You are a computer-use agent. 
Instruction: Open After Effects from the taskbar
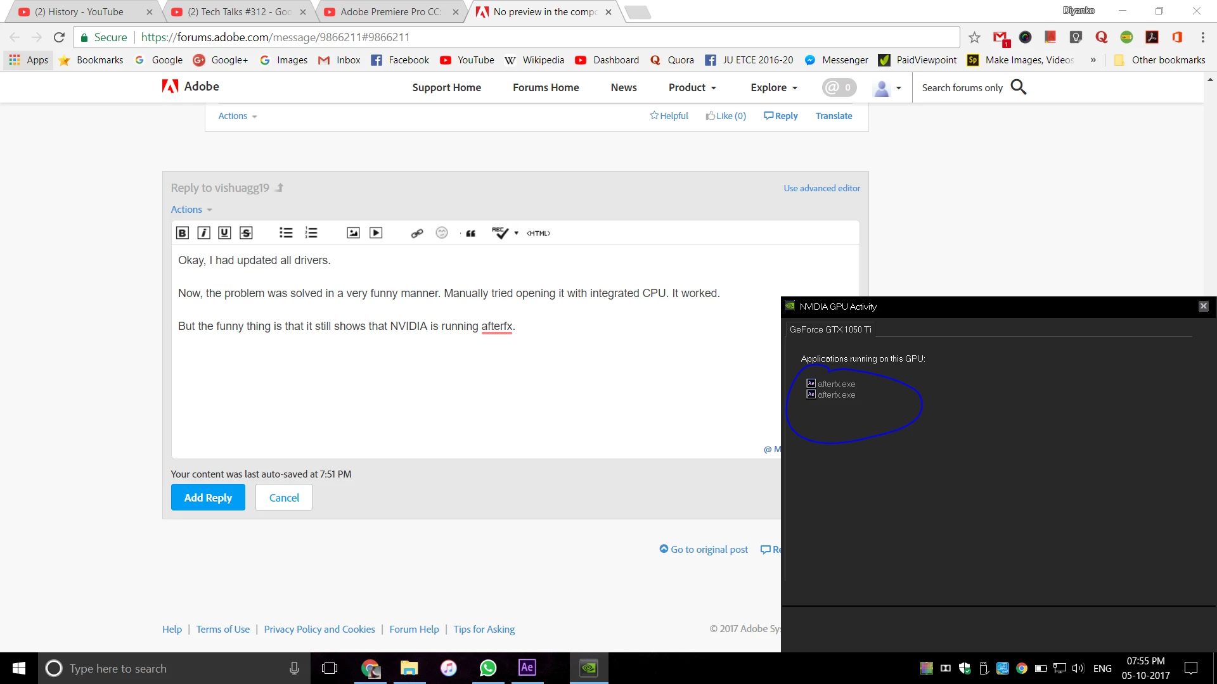point(527,668)
